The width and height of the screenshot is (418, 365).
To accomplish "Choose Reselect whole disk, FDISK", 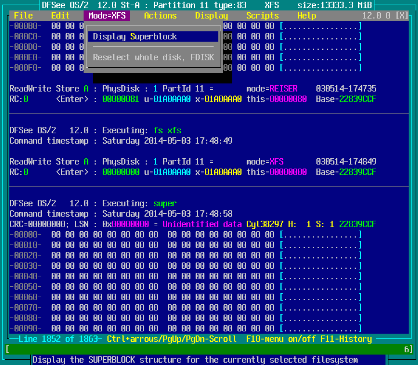I will click(x=153, y=57).
